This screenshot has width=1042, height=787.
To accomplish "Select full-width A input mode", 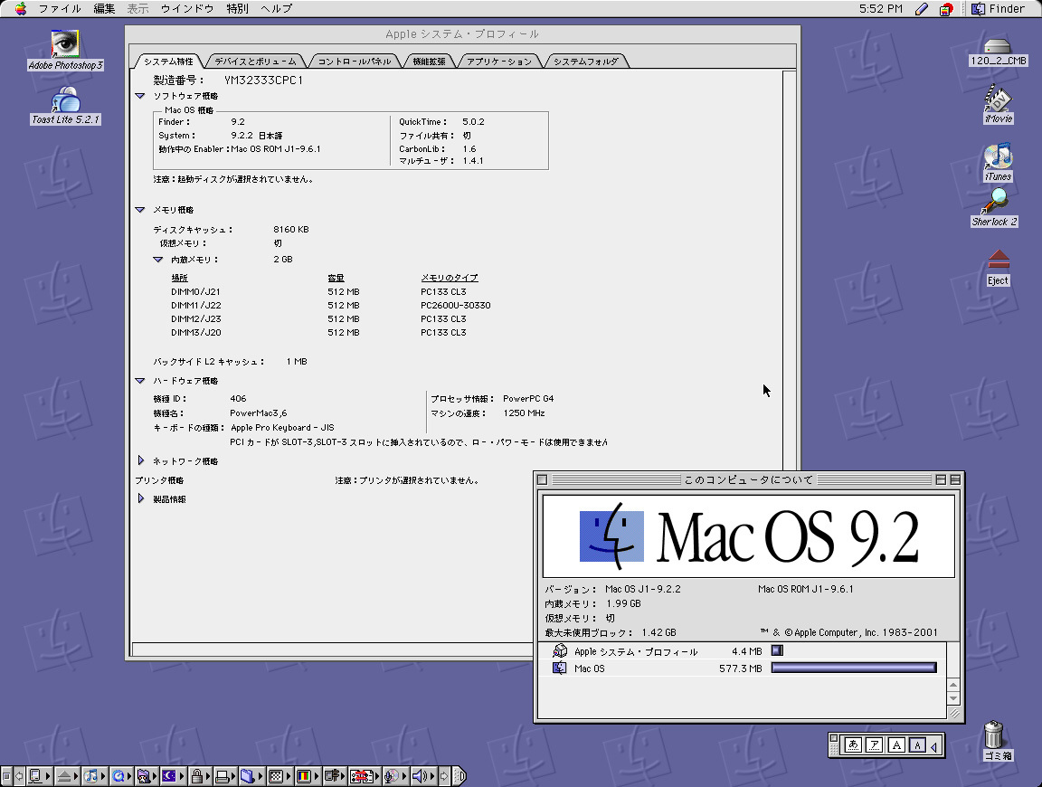I will pos(896,745).
